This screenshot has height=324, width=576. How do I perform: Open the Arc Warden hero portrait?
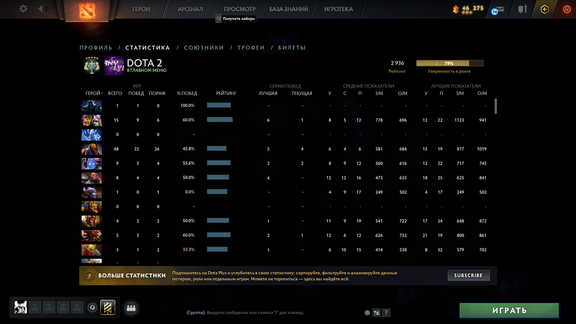[91, 163]
